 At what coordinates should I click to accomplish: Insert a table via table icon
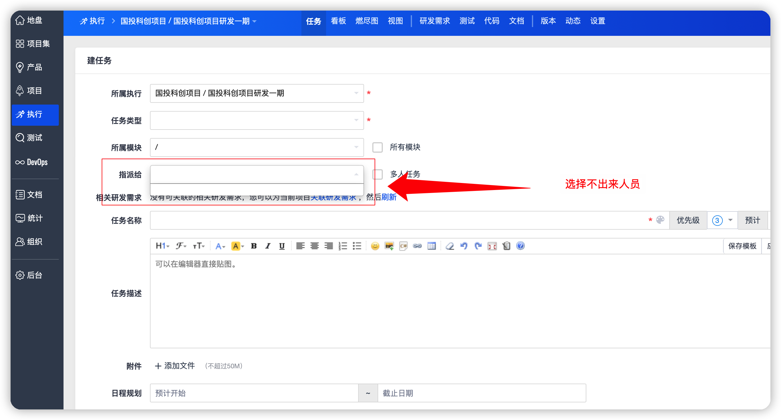pos(431,246)
